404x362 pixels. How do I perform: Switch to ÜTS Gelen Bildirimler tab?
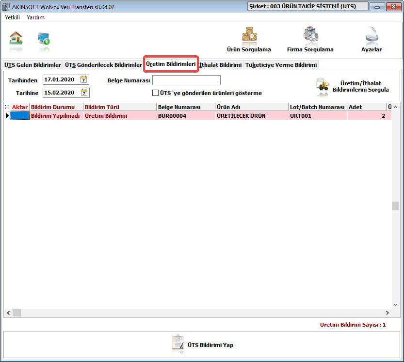coord(32,65)
